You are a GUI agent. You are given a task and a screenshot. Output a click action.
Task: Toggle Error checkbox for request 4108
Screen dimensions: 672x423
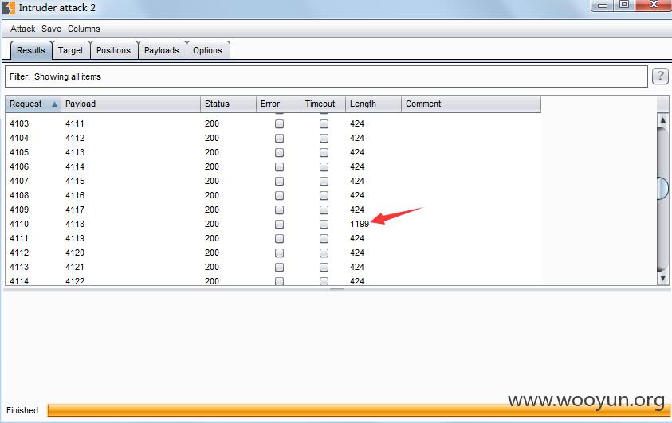pos(280,195)
